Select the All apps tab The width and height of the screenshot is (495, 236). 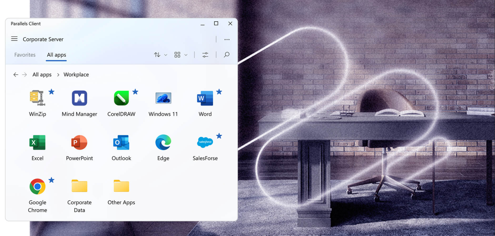56,55
